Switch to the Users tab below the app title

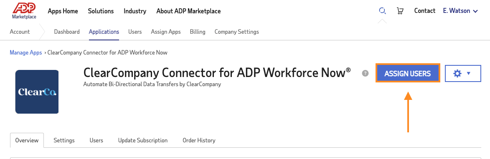click(96, 140)
